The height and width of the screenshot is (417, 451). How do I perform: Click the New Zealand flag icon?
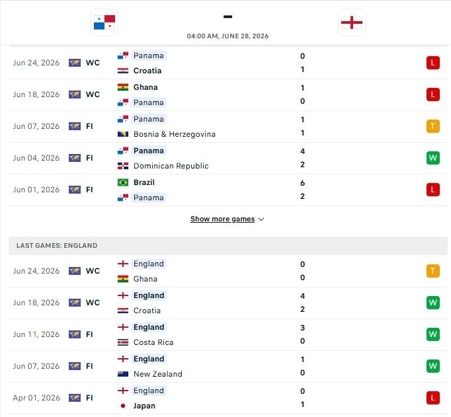coord(123,374)
